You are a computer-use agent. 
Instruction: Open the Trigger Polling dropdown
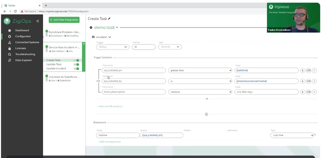(x=113, y=47)
